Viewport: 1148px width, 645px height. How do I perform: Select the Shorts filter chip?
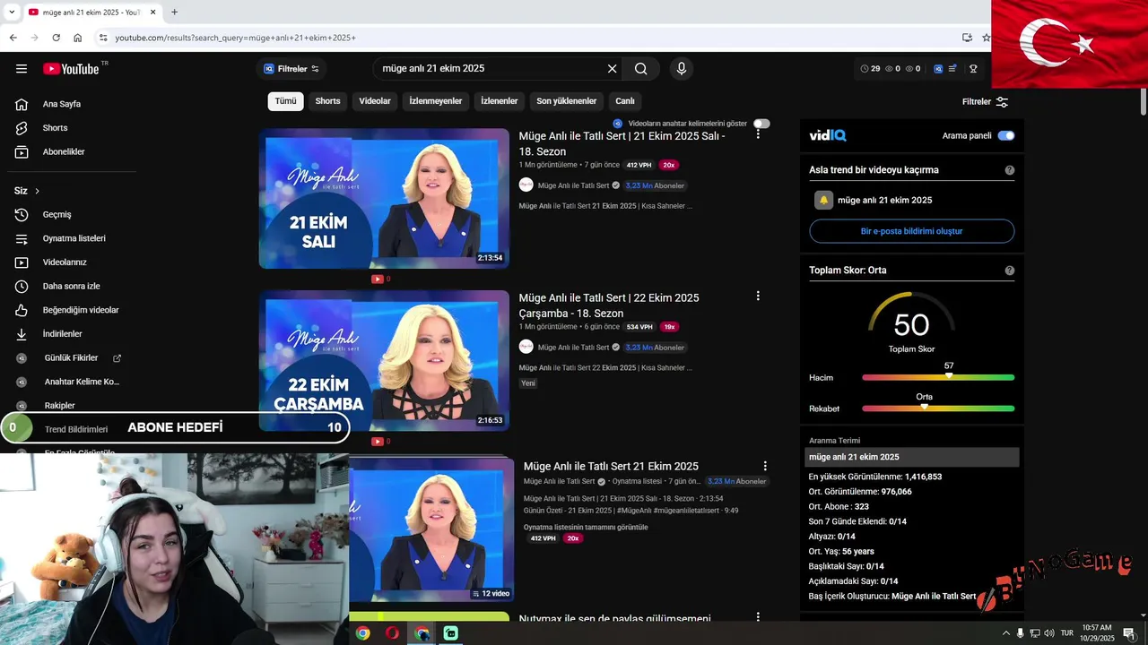327,101
